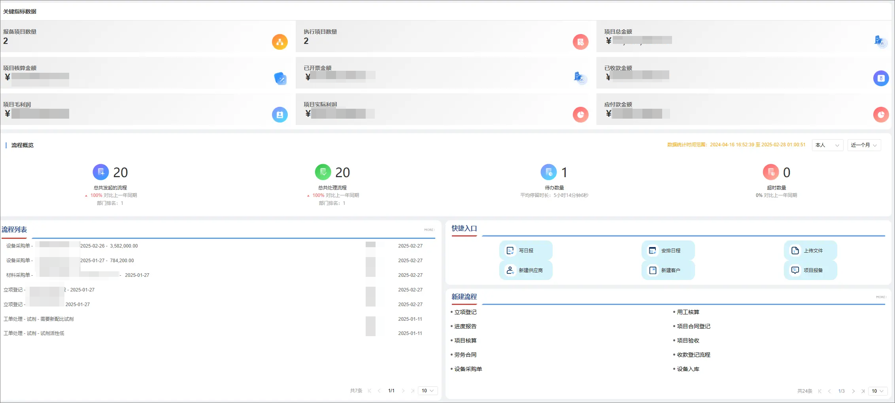
Task: Open the 近一个月 time range dropdown
Action: click(864, 145)
